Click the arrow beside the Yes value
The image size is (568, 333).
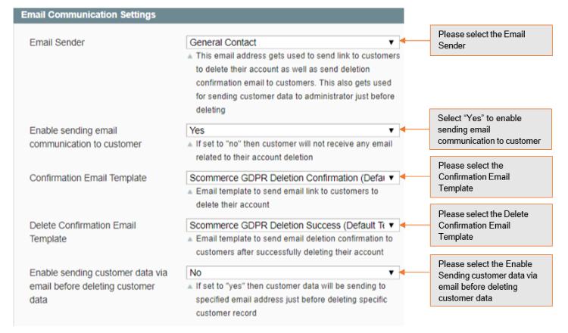coord(392,130)
